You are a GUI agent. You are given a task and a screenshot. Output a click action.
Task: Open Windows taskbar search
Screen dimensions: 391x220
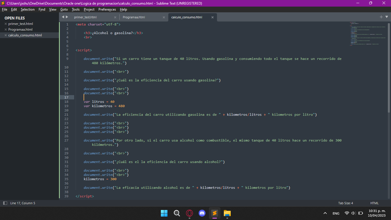coord(177,213)
